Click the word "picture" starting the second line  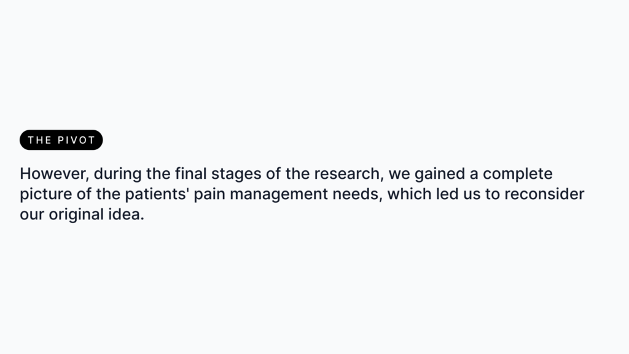coord(42,195)
